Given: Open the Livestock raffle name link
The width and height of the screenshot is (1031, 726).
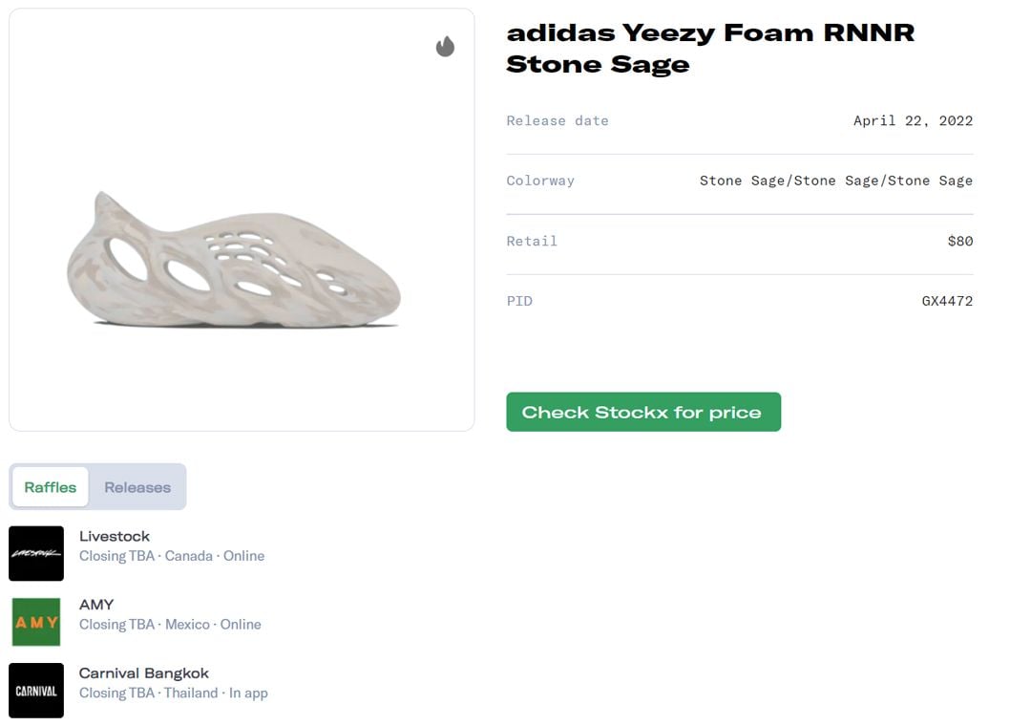Looking at the screenshot, I should (x=115, y=536).
